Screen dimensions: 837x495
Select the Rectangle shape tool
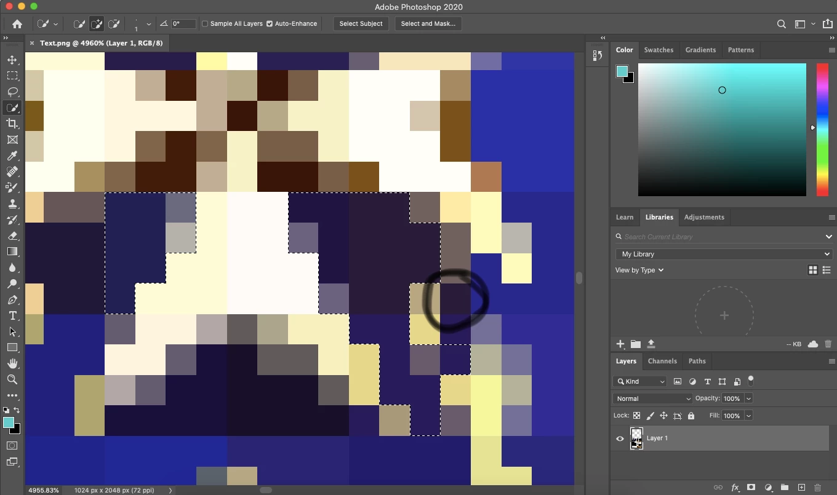tap(12, 347)
